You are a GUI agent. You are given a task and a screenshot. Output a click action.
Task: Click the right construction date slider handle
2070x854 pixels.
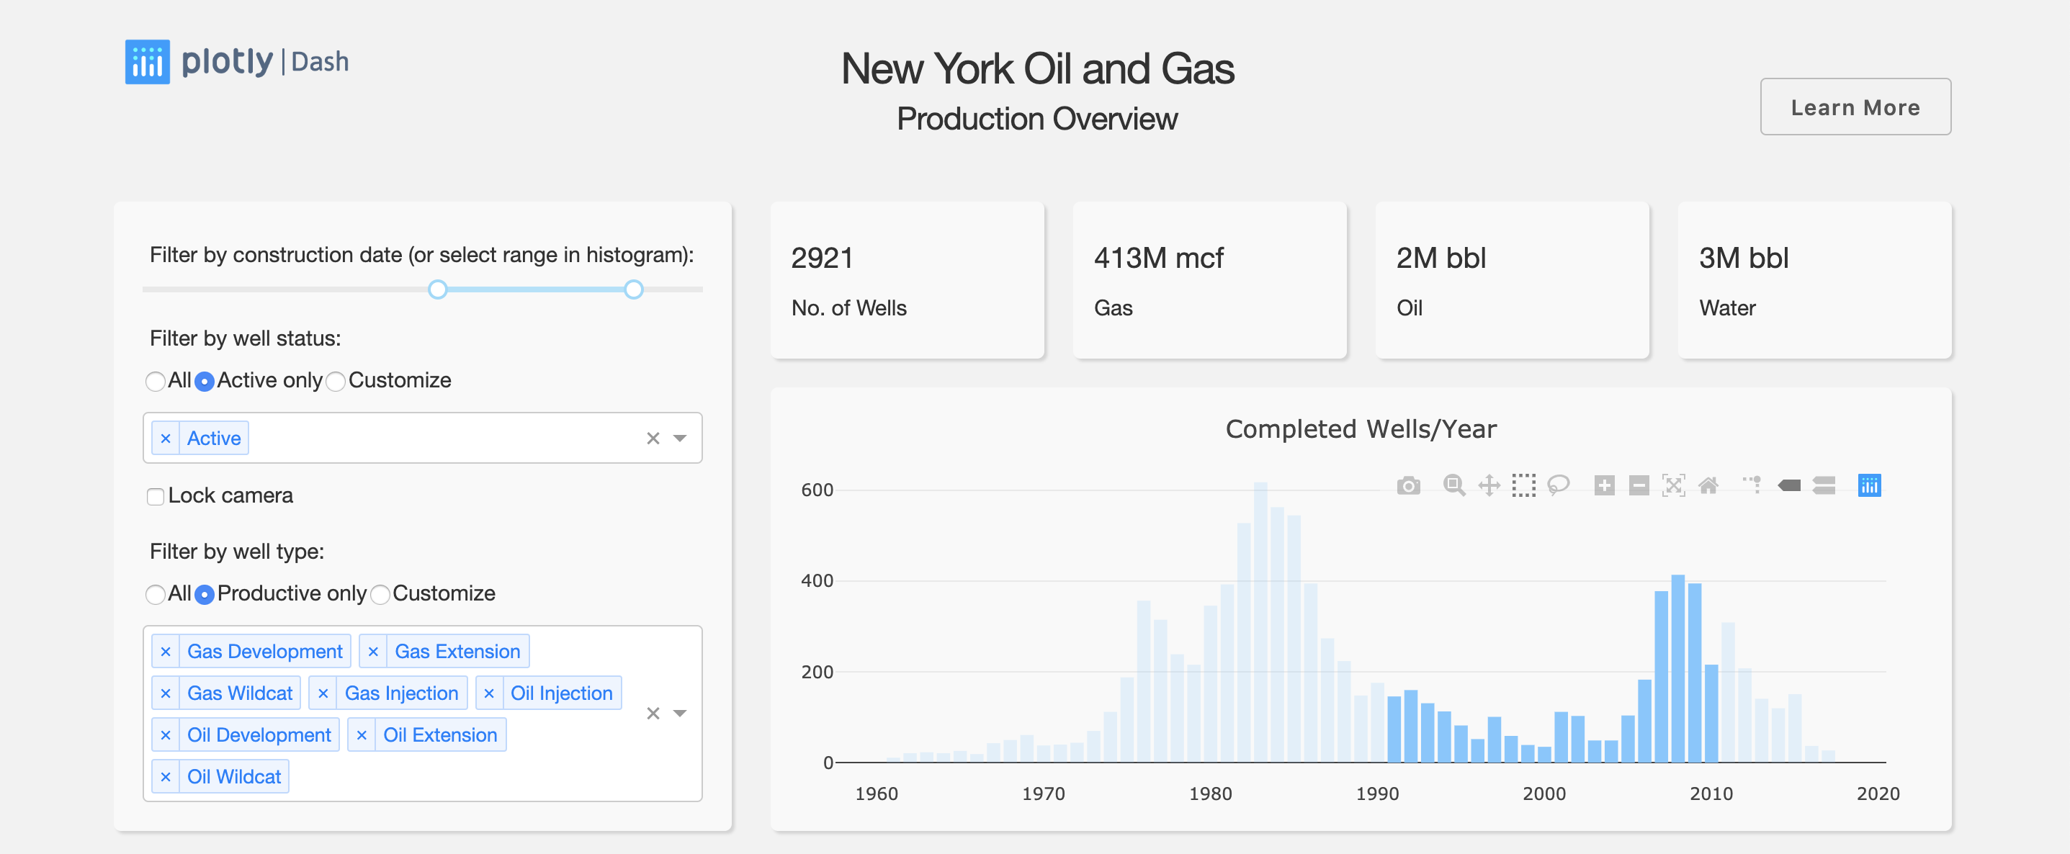coord(633,289)
